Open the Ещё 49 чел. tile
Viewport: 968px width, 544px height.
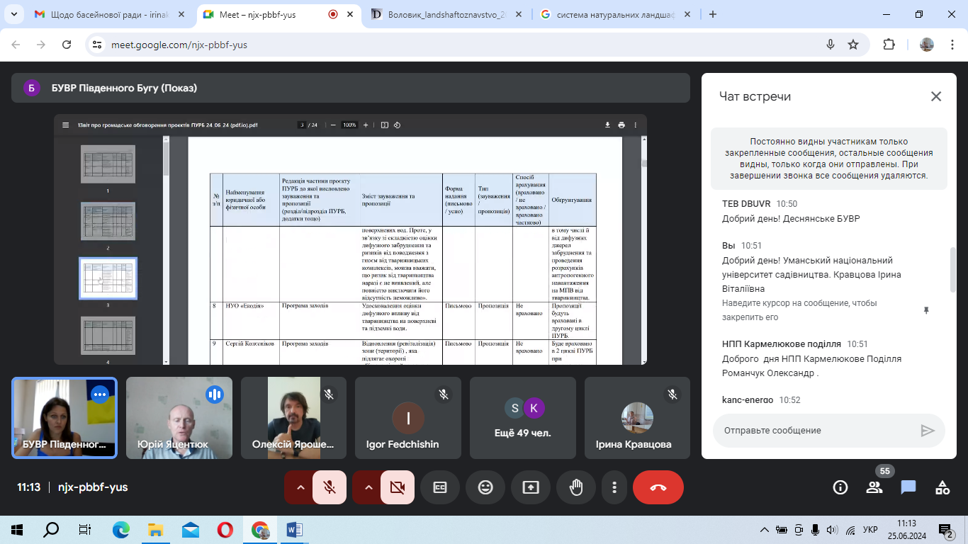tap(523, 417)
